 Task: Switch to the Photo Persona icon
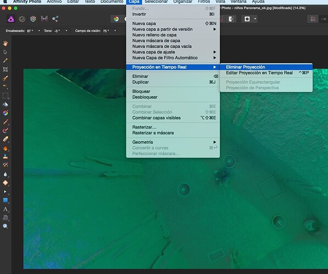[11, 19]
